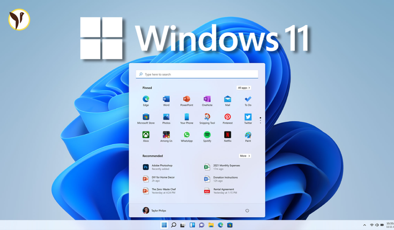
Task: Open the Netflix app
Action: click(227, 137)
